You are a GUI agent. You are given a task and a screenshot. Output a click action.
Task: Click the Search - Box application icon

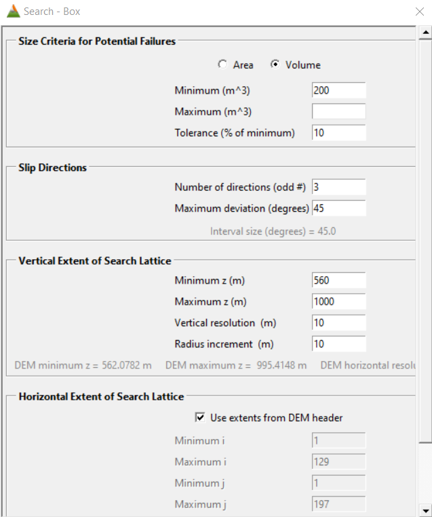pyautogui.click(x=13, y=12)
